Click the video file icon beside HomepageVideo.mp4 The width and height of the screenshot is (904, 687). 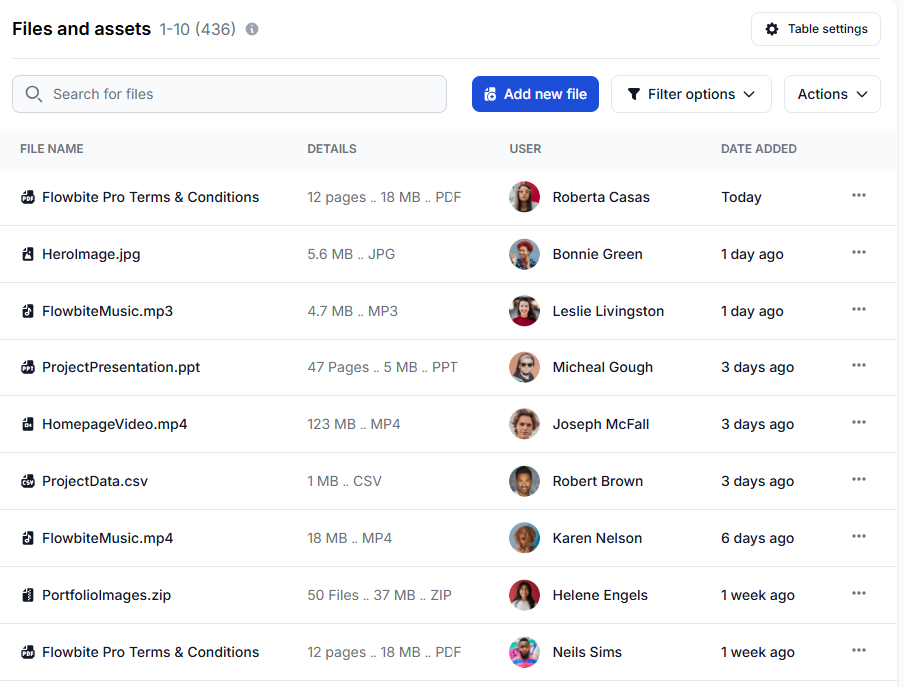[x=28, y=424]
